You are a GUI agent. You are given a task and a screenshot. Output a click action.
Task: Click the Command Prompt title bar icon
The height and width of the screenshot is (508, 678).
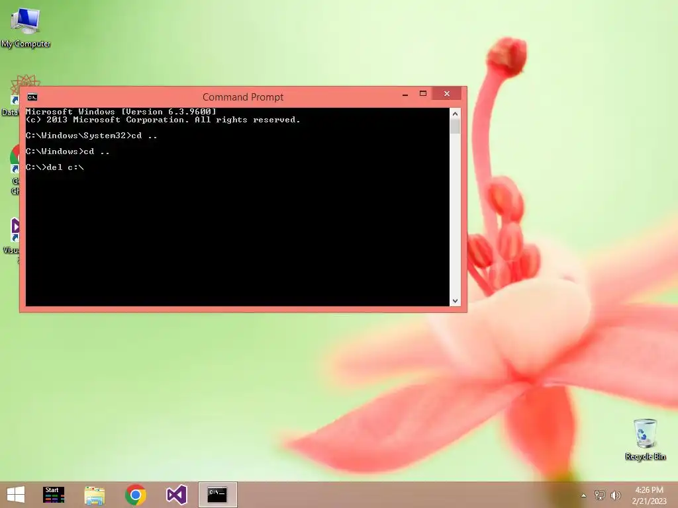pos(32,97)
